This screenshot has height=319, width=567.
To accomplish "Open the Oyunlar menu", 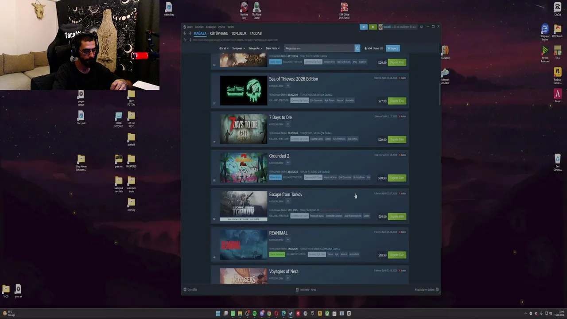I will (x=221, y=27).
